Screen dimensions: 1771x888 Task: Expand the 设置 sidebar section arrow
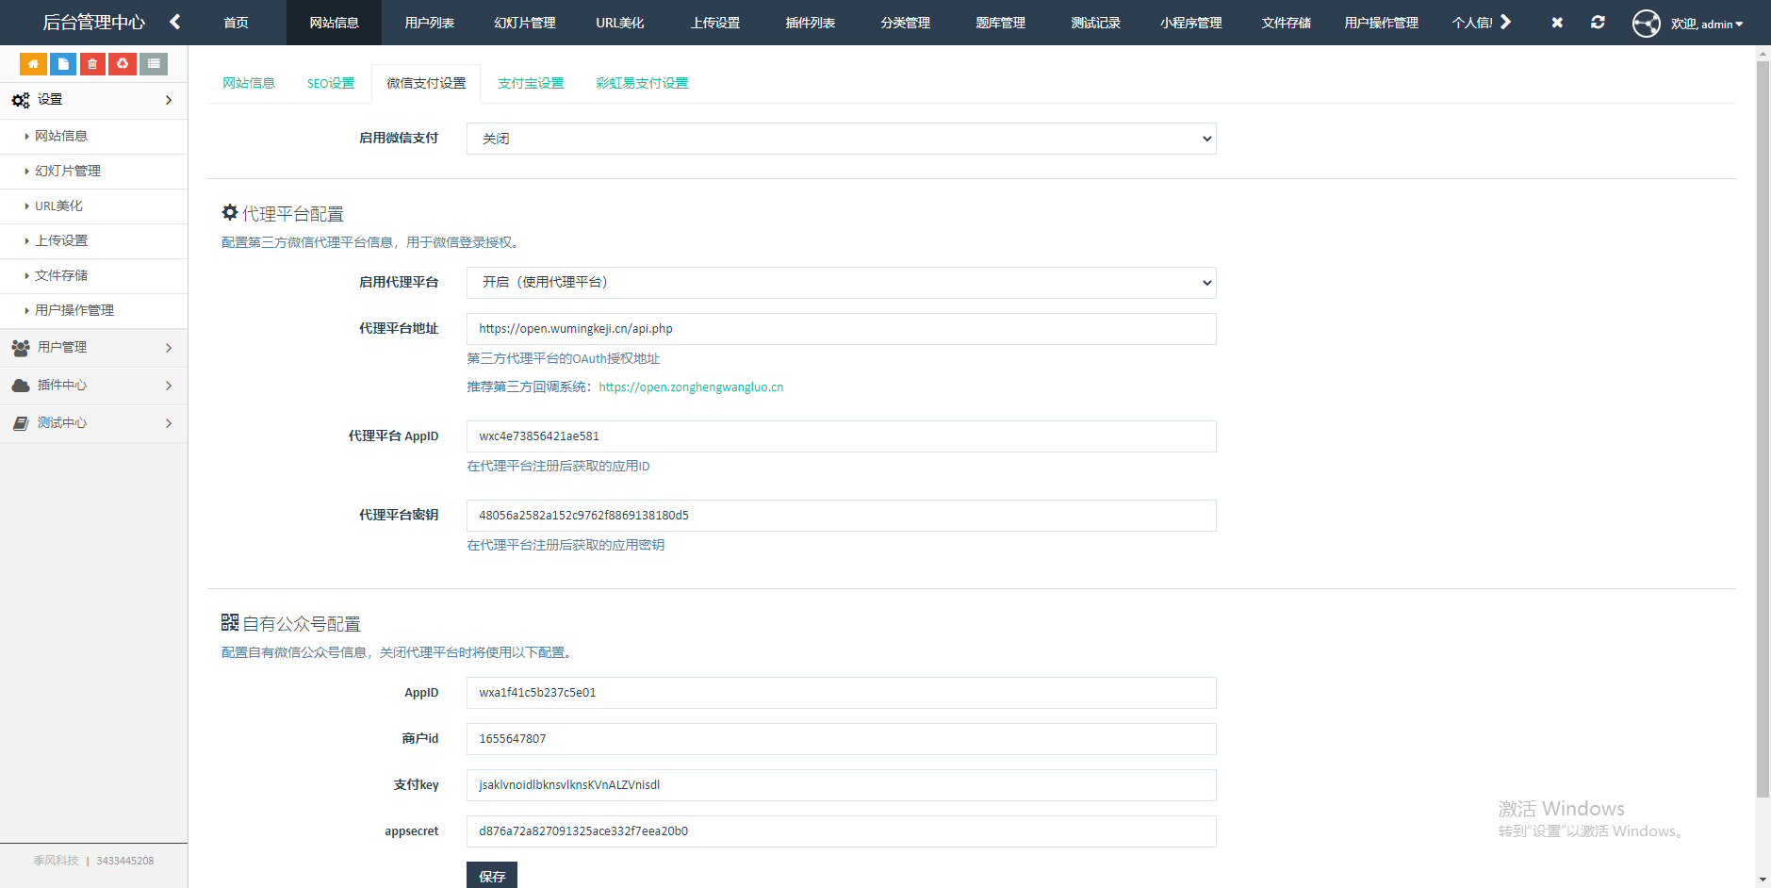169,100
